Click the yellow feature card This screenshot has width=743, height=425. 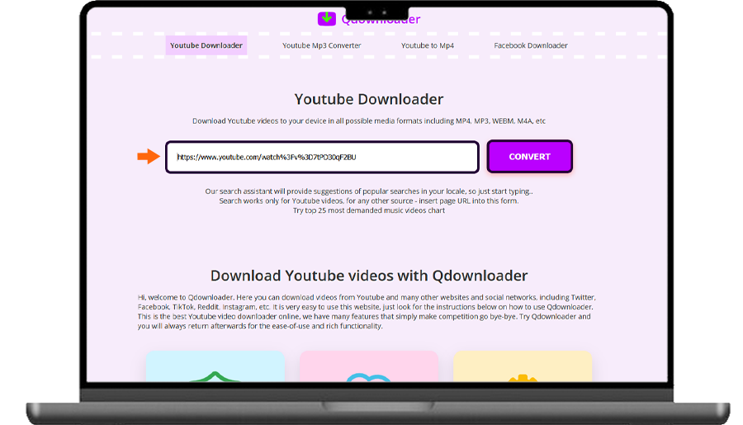coord(523,366)
